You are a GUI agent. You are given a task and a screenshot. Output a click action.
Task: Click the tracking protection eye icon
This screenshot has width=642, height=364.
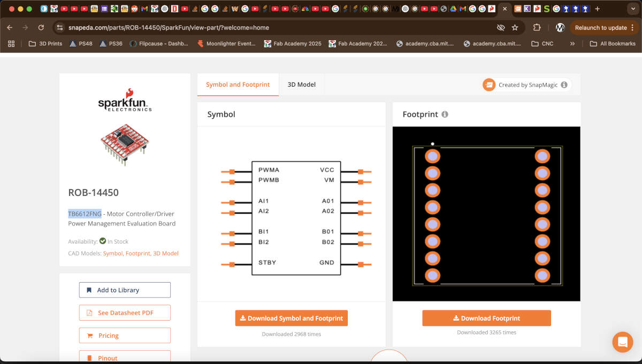point(501,27)
